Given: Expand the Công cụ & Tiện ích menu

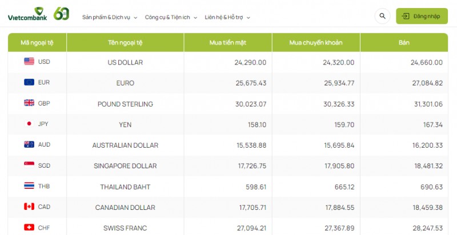Looking at the screenshot, I should (x=171, y=17).
